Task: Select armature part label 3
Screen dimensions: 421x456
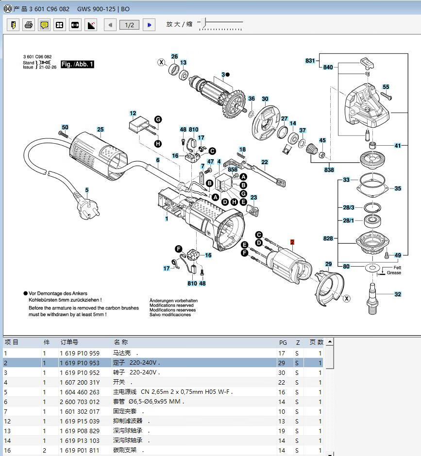Action: pos(223,74)
